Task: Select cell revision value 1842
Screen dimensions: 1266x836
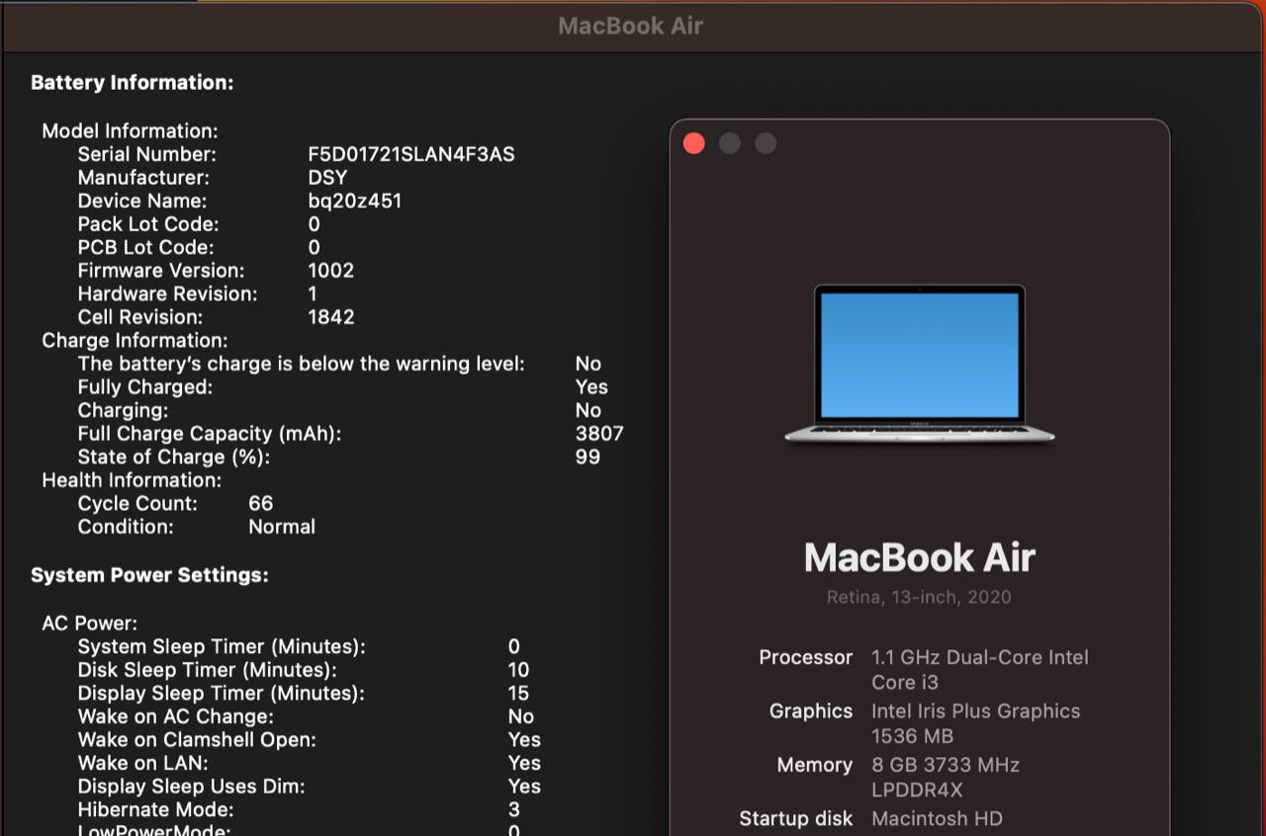Action: (331, 317)
